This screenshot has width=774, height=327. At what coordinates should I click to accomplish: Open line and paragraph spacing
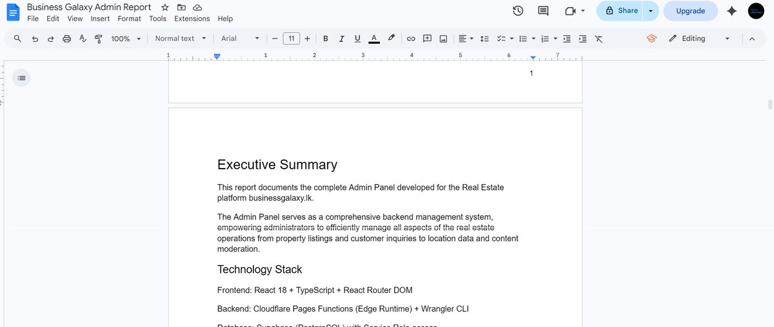click(x=485, y=39)
